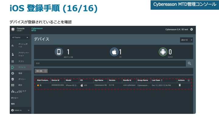Click the デバイス page heading
The image size is (219, 123).
tap(42, 39)
